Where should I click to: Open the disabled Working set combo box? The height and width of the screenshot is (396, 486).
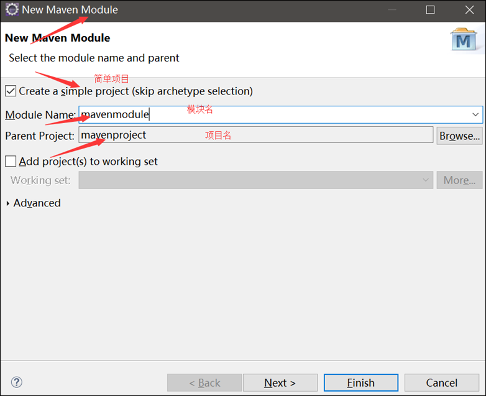coord(255,180)
